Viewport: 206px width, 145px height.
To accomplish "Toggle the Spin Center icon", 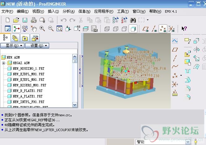I will click(x=16, y=28).
